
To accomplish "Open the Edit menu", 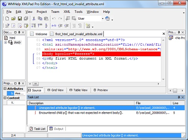I will [x=18, y=12].
